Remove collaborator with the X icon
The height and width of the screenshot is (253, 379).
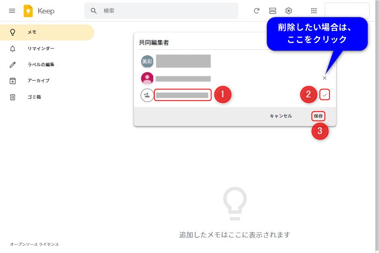point(324,78)
